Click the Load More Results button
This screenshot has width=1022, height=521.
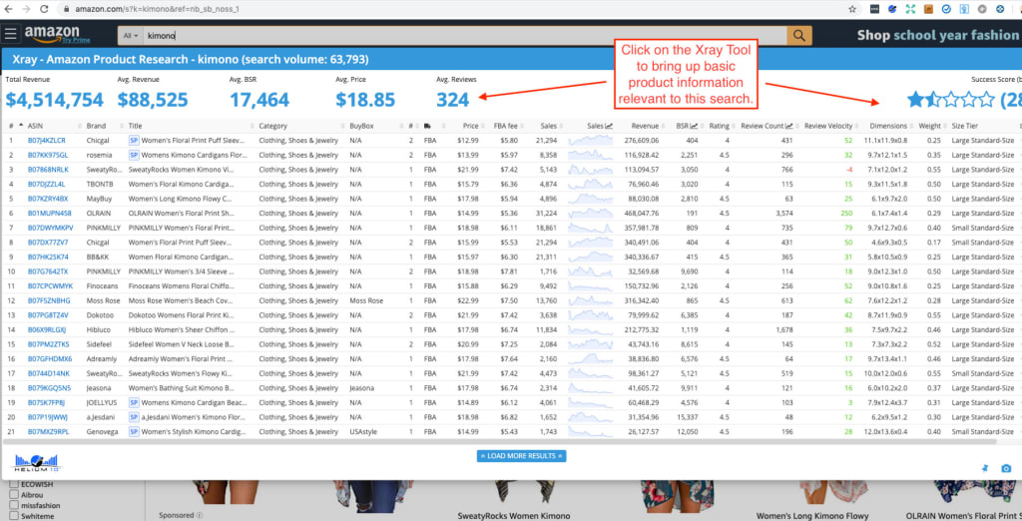521,456
